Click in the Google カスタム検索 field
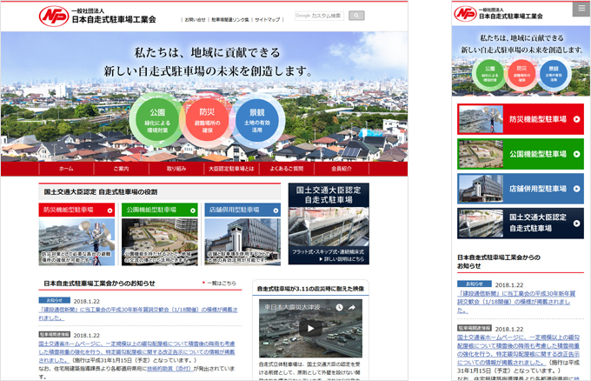 [319, 16]
